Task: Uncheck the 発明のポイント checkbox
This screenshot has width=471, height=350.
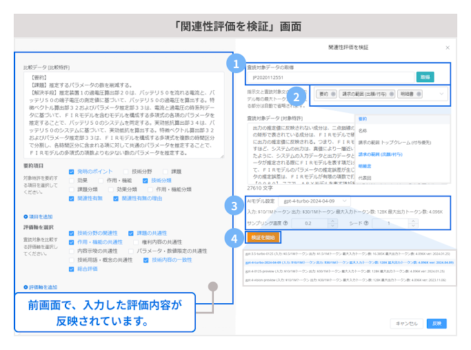Action: tap(72, 171)
